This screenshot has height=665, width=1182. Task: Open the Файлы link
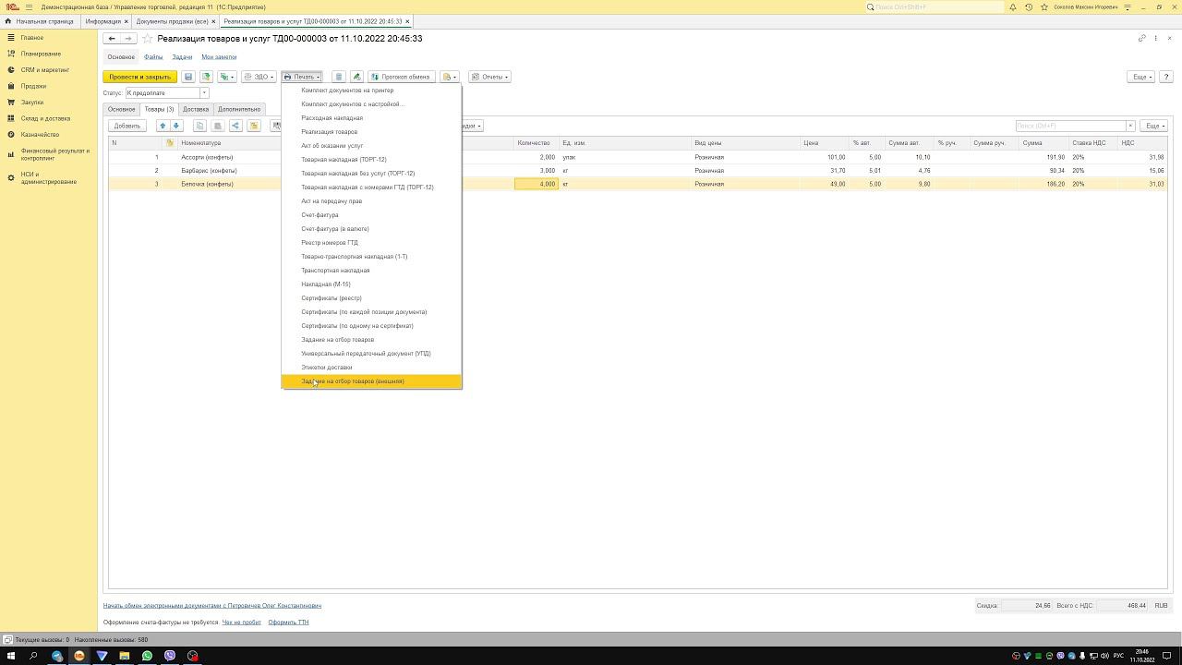coord(153,57)
